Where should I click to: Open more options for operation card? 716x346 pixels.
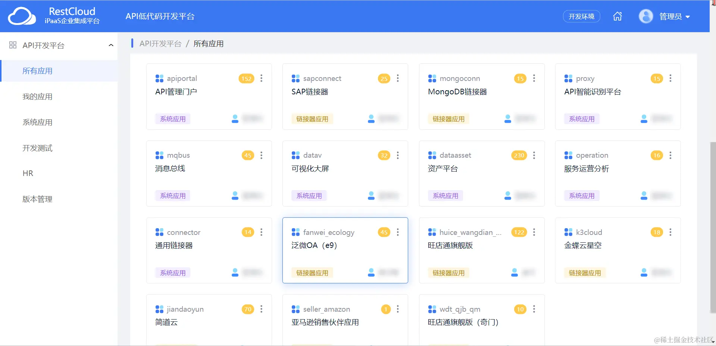point(670,155)
